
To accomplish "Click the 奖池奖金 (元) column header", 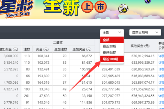I will (x=140, y=46).
